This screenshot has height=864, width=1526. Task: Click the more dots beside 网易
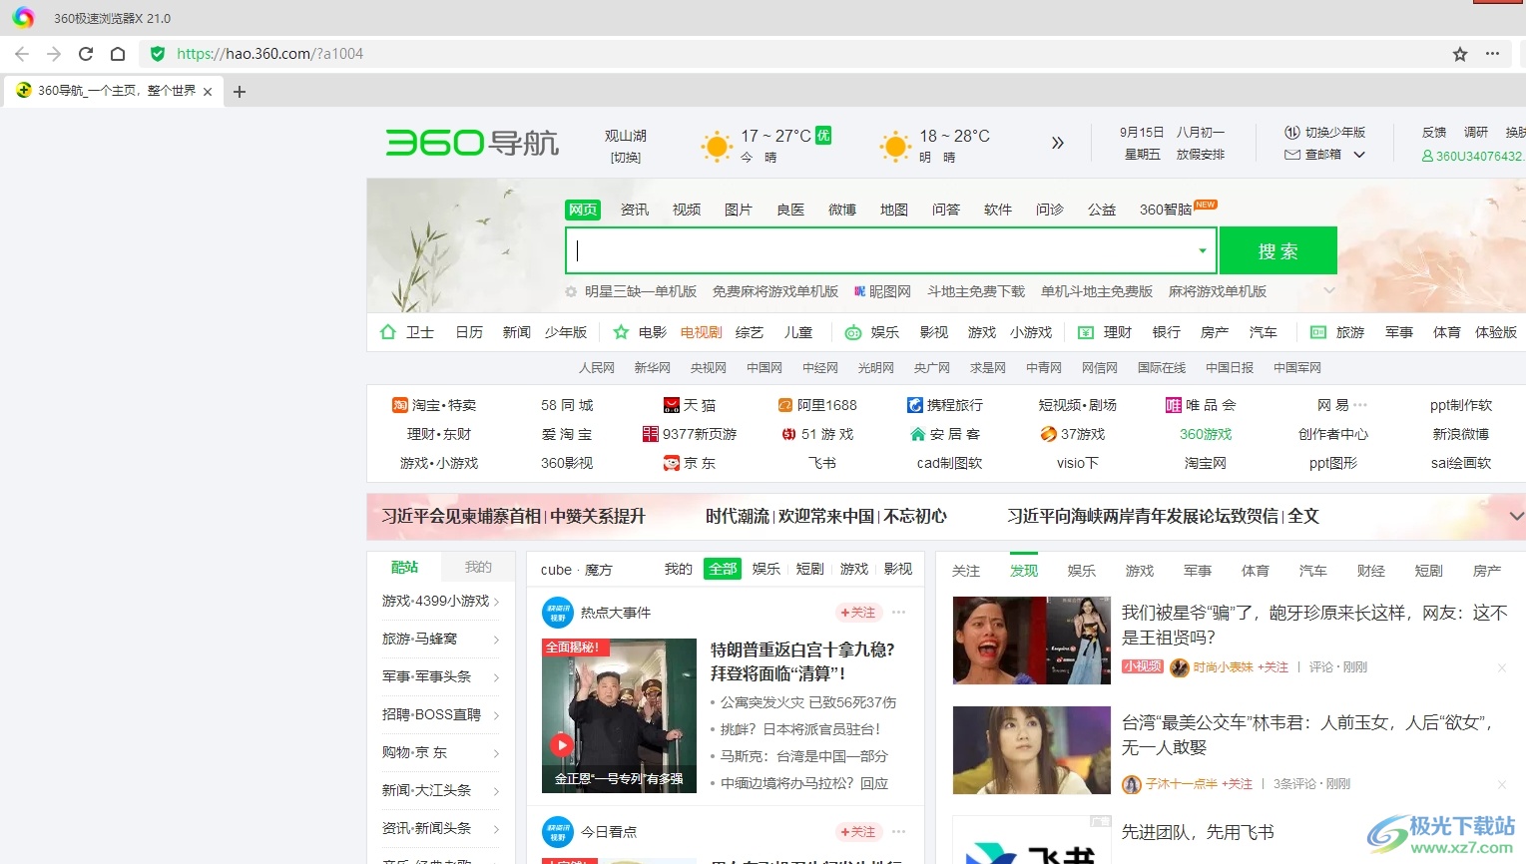(x=1360, y=405)
